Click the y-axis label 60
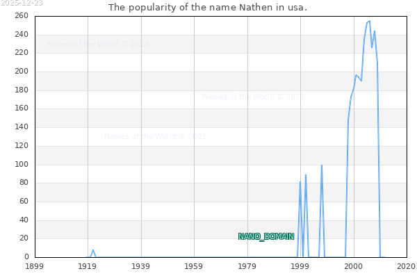This screenshot has height=278, width=417. point(24,201)
